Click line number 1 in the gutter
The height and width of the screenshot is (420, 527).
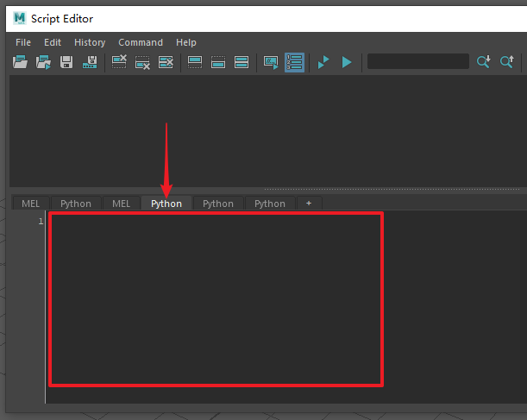(x=41, y=221)
